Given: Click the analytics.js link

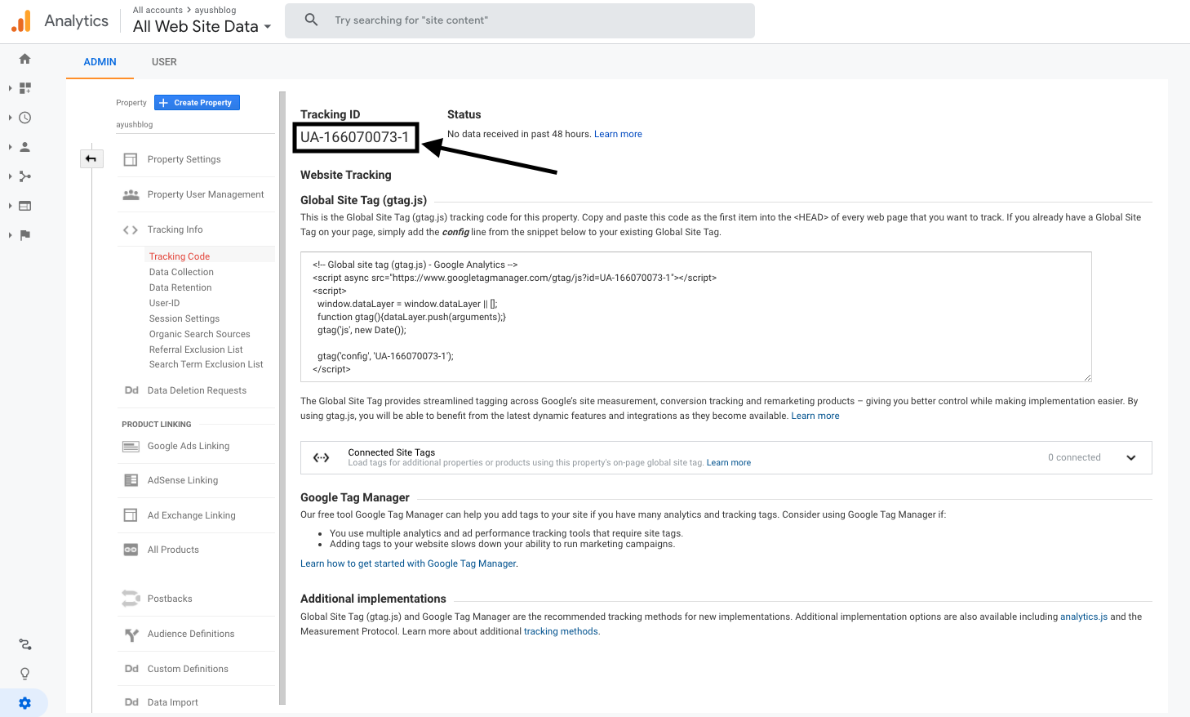Looking at the screenshot, I should pos(1084,617).
